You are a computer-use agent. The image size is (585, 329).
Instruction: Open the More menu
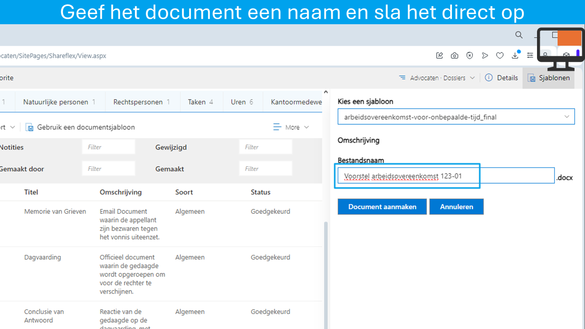tap(291, 127)
